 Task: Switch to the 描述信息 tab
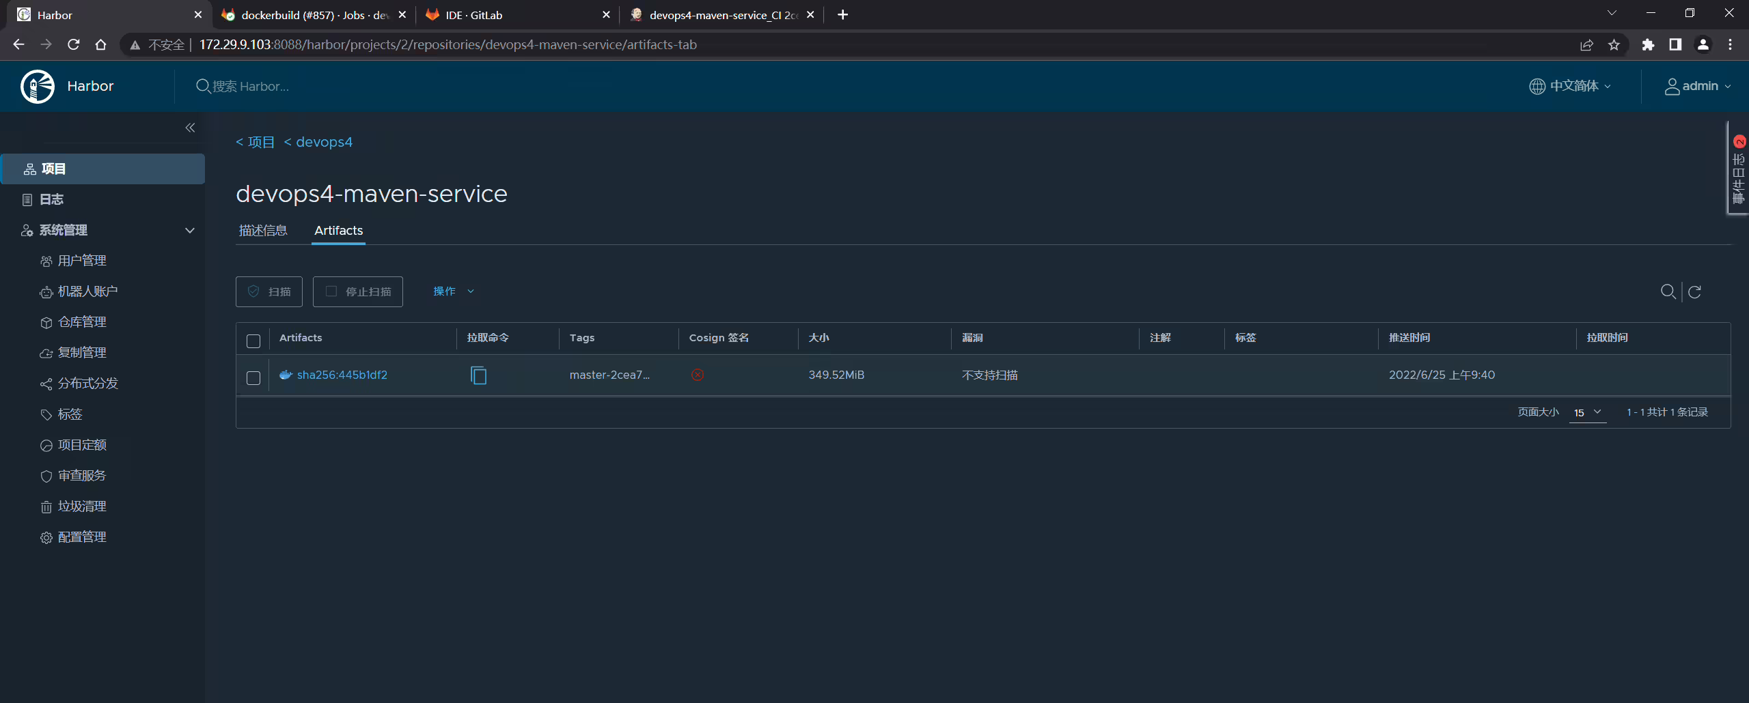(263, 230)
